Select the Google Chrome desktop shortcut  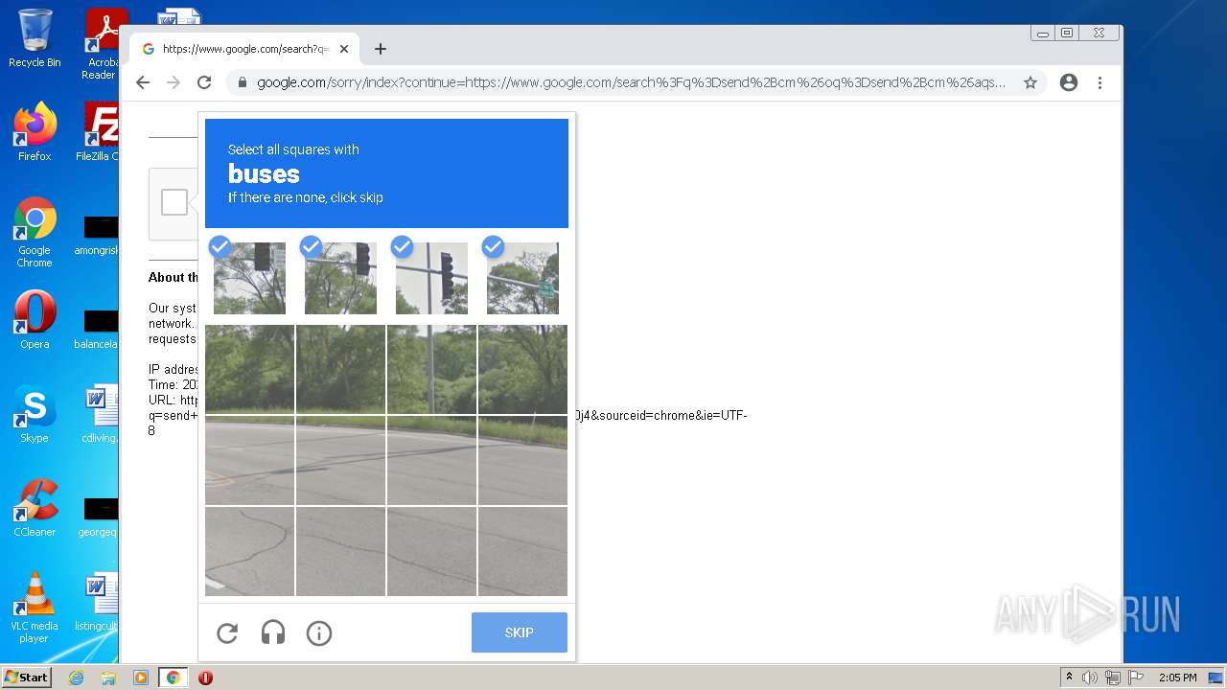tap(35, 233)
